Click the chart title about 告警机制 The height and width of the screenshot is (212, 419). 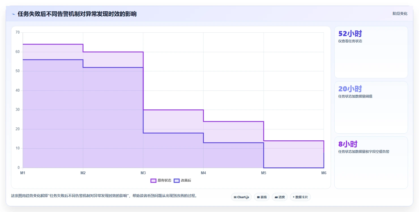(x=77, y=14)
